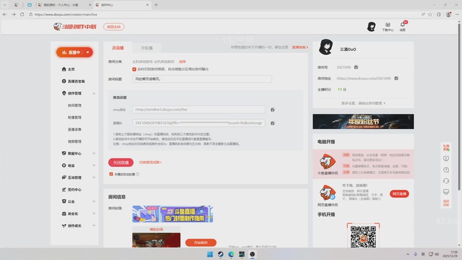Toggle 关播后自动轮播 checkbox

click(111, 174)
